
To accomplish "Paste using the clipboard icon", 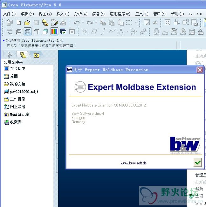I will tap(112, 23).
